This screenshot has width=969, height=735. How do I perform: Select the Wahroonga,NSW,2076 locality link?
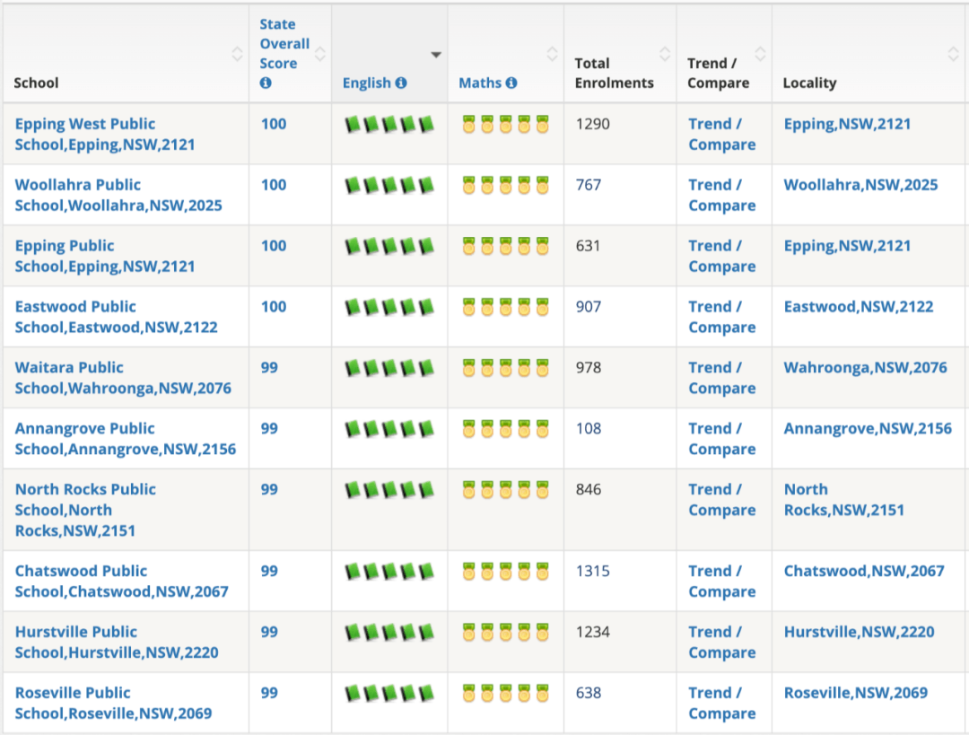coord(865,367)
